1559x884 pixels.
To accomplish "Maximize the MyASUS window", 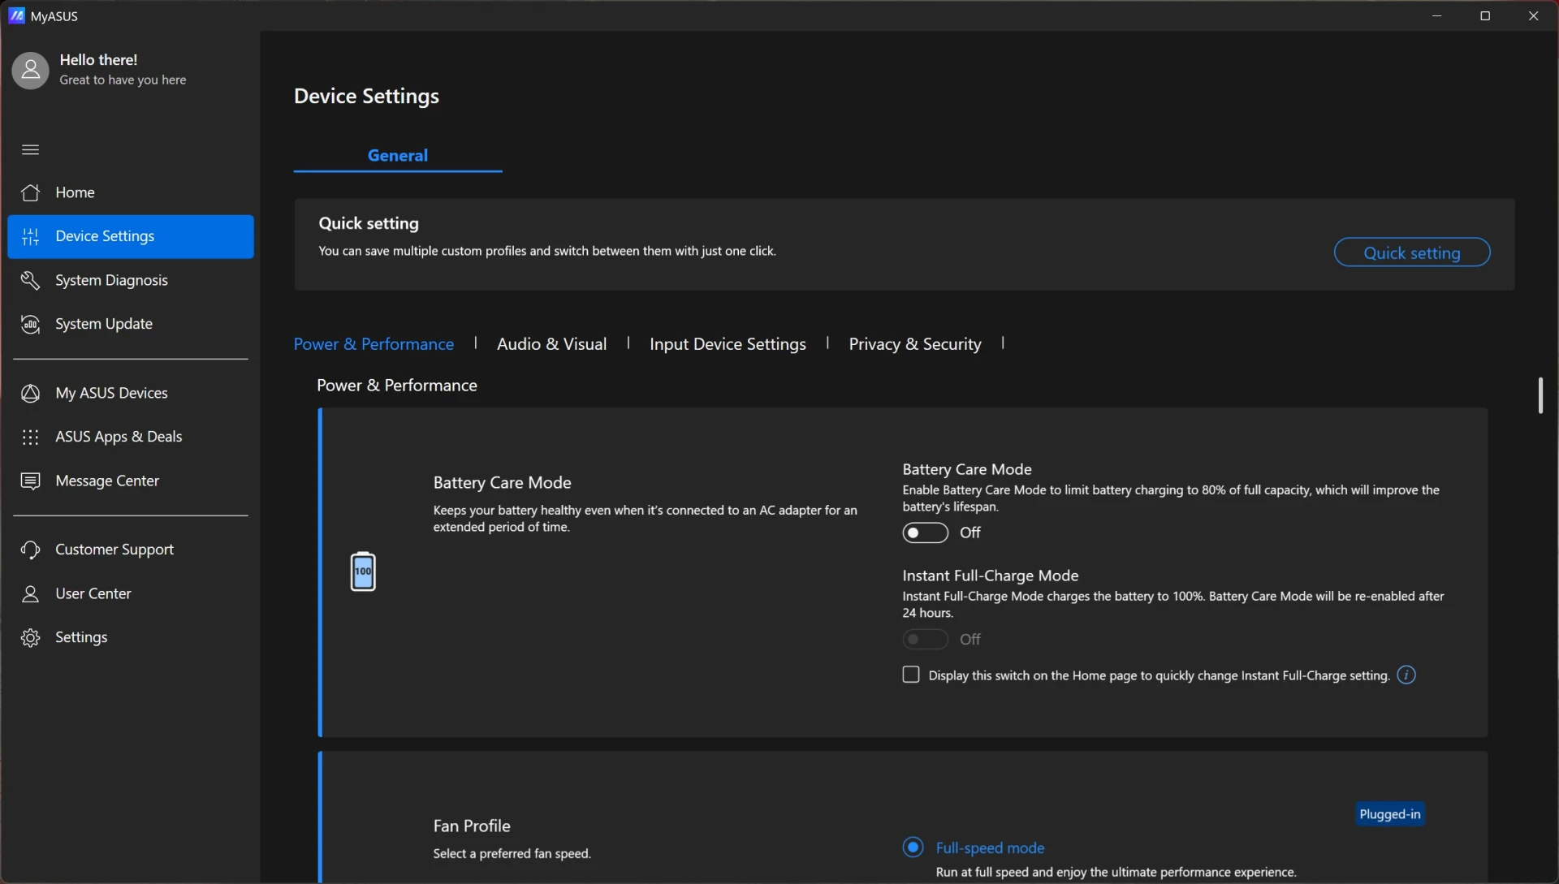I will coord(1485,15).
